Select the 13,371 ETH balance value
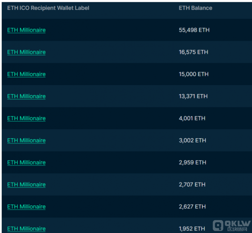Viewport: 252px width, 233px height. click(193, 96)
